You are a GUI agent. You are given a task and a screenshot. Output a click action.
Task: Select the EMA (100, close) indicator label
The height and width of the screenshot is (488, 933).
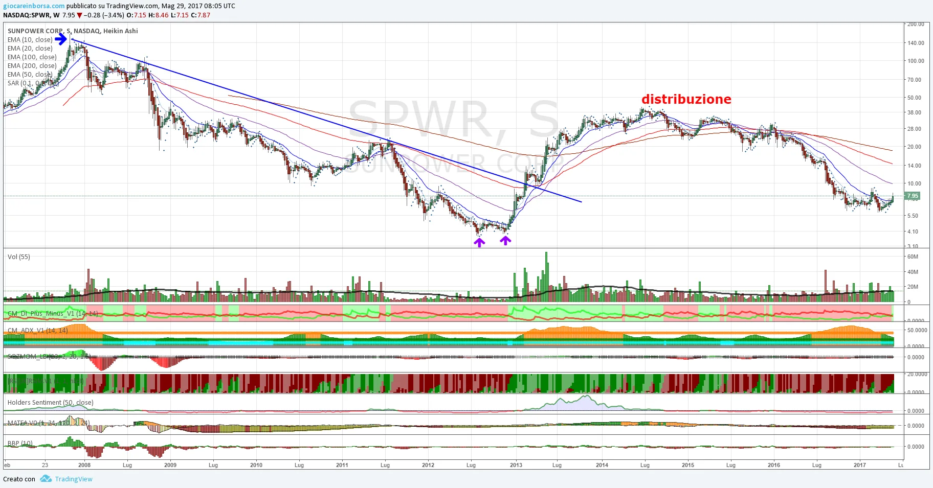pyautogui.click(x=32, y=57)
